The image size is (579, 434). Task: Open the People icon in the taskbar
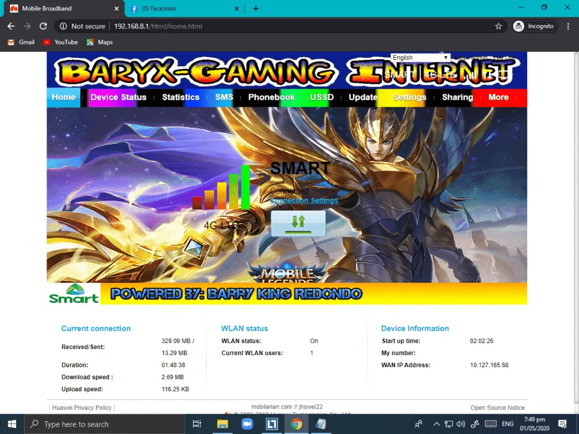[419, 424]
